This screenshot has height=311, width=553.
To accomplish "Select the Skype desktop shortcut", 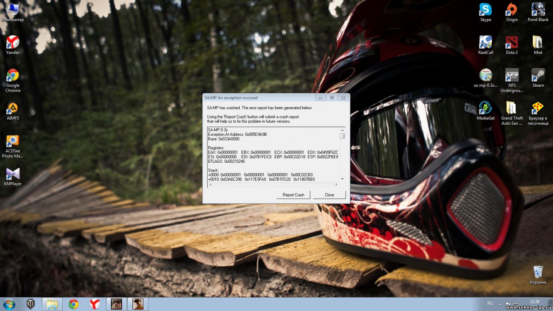I will click(x=486, y=13).
